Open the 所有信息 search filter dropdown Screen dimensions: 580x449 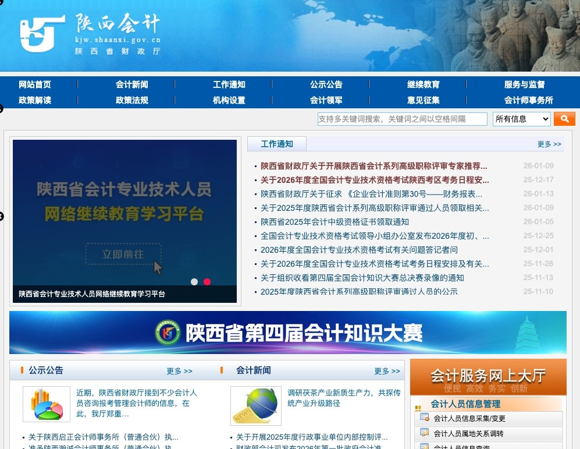[521, 119]
